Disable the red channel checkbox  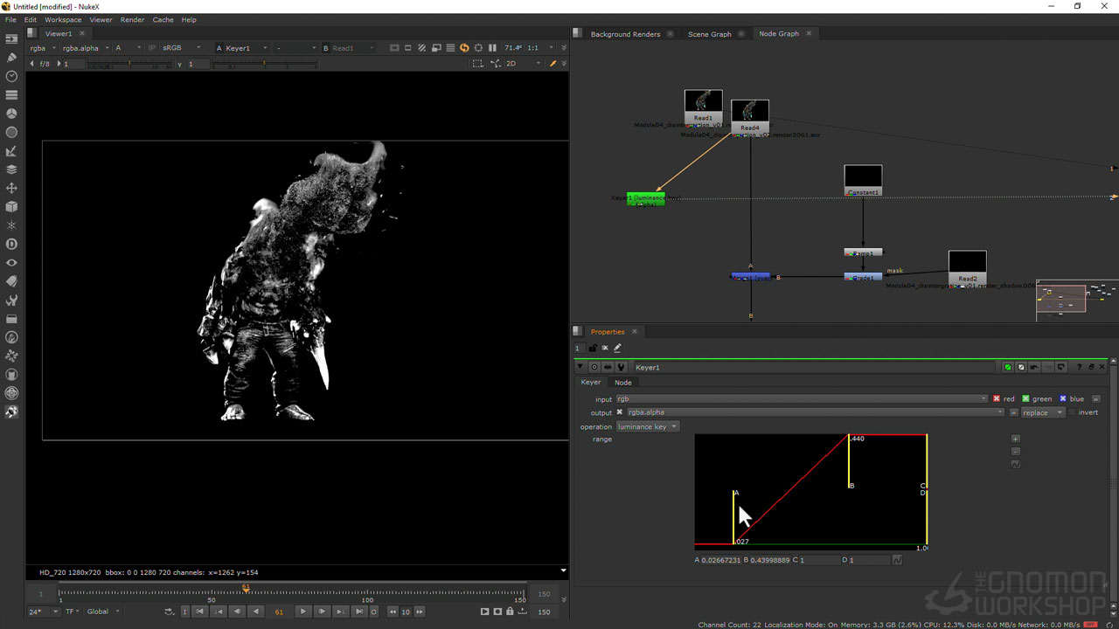(x=996, y=399)
